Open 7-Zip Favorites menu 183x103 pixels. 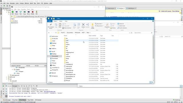coord(23,9)
